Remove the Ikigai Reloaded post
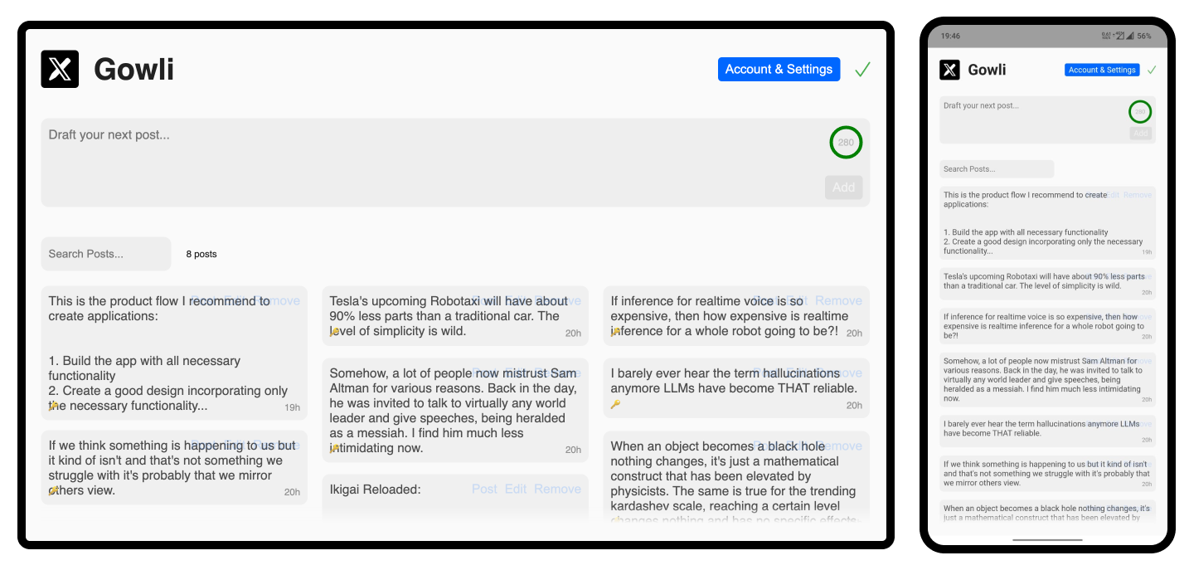 [x=557, y=490]
